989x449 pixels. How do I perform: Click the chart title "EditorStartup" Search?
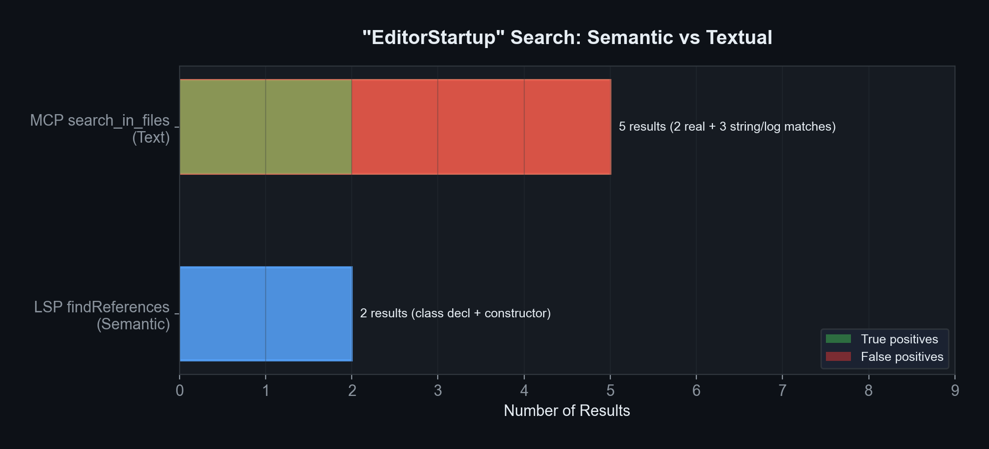[567, 38]
